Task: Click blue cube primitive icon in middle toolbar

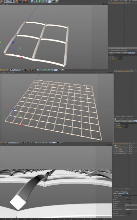Action: [x=38, y=70]
